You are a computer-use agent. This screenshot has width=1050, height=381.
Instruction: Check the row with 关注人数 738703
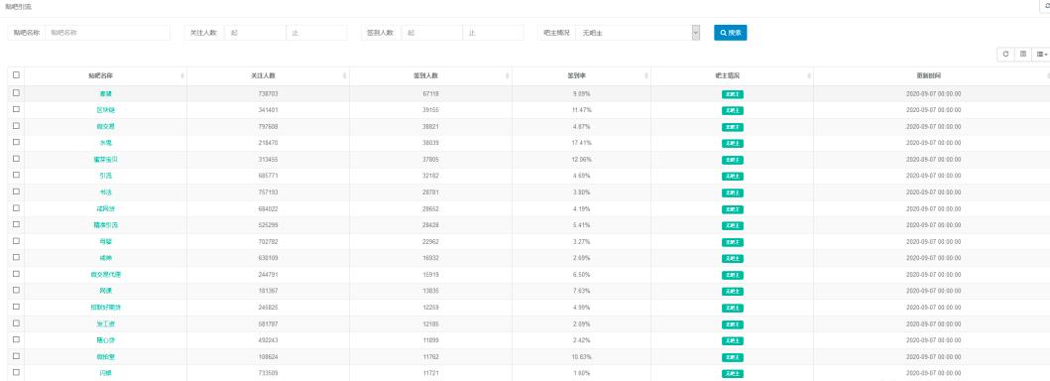click(16, 93)
